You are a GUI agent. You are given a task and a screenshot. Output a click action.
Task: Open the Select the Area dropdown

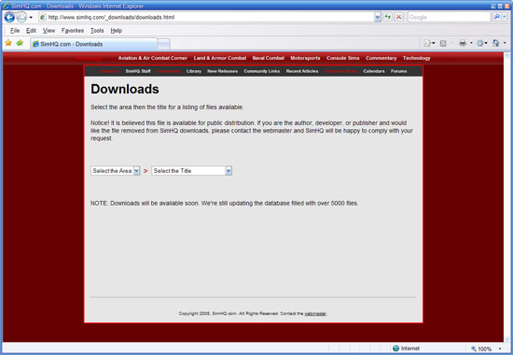[115, 171]
